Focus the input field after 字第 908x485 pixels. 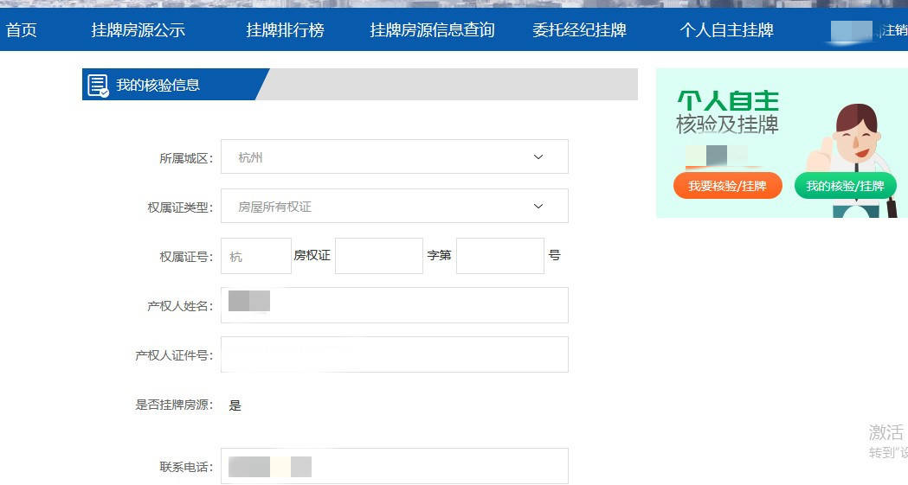(500, 256)
